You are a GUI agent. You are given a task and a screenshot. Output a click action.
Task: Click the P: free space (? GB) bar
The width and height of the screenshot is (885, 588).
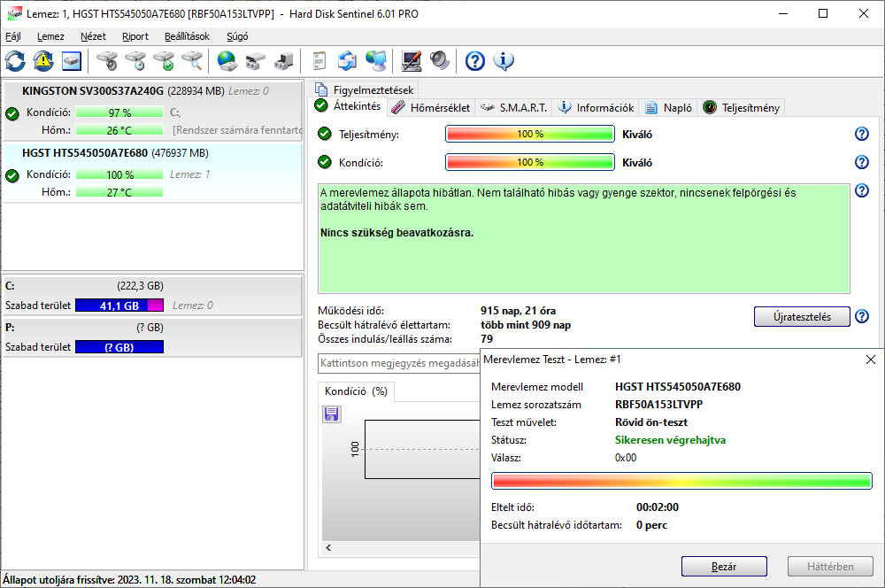pyautogui.click(x=119, y=347)
